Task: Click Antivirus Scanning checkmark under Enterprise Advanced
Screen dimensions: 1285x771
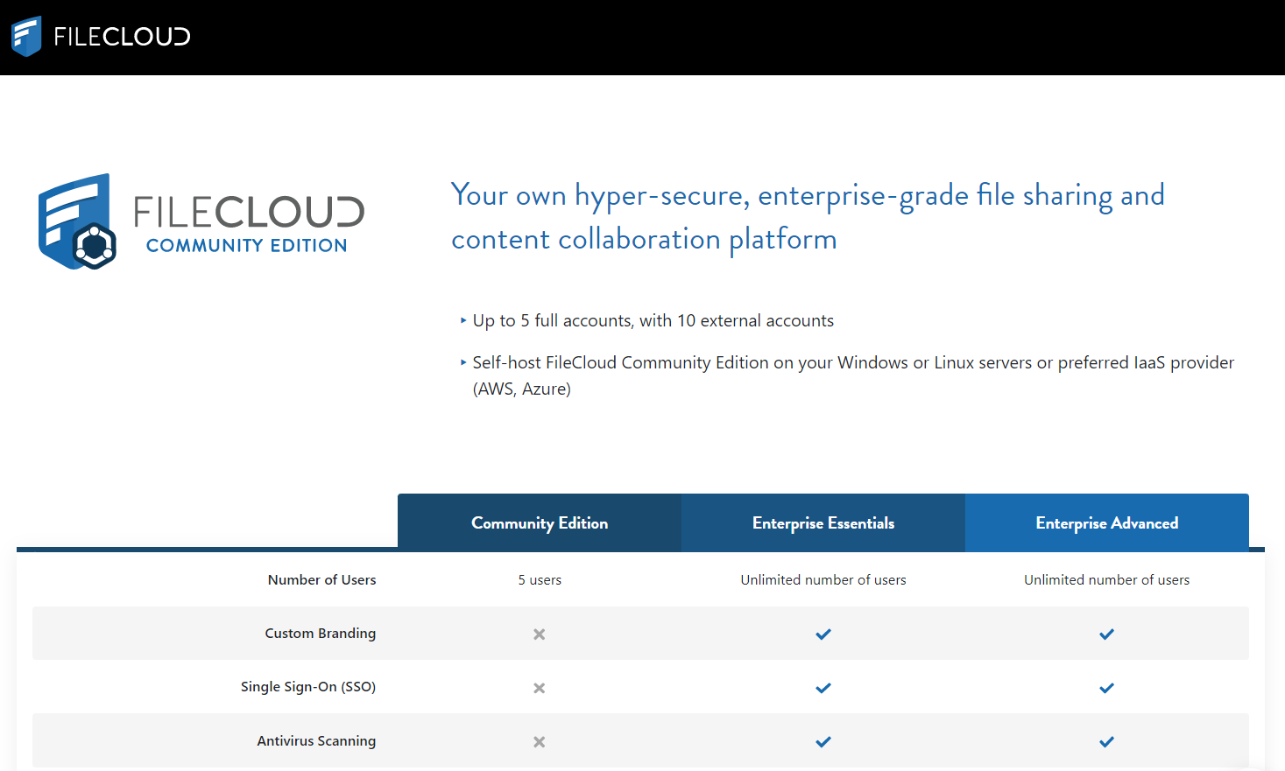Action: pyautogui.click(x=1107, y=742)
